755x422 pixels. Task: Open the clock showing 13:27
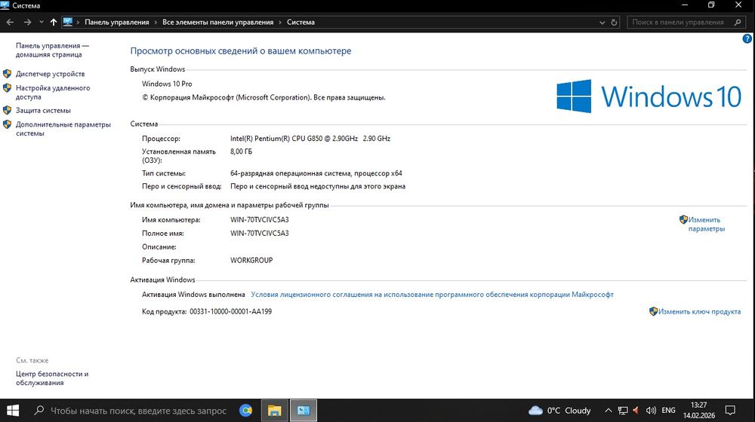click(698, 411)
